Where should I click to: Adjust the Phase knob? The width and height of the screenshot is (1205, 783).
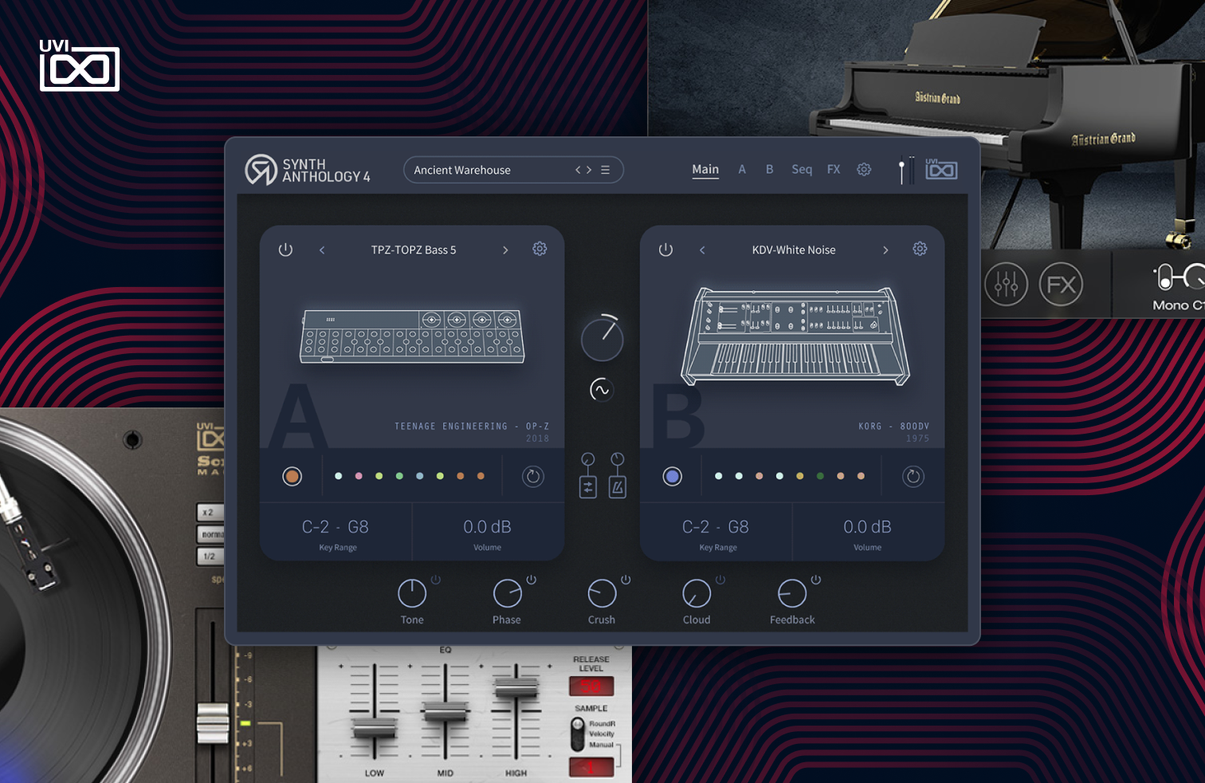(507, 593)
